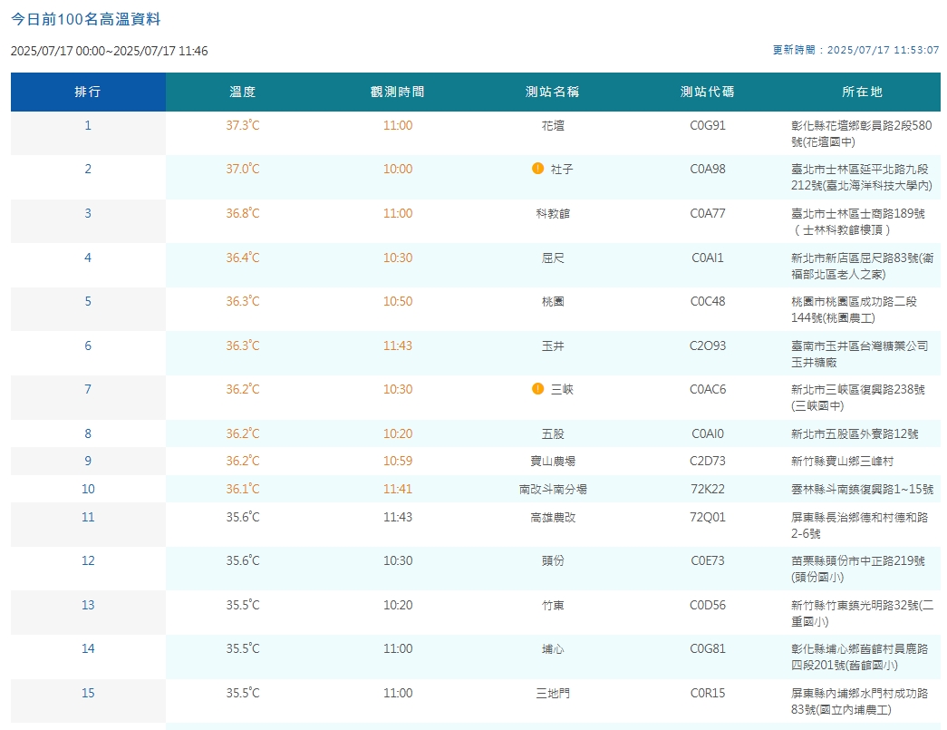Click observation time 10:50

(x=398, y=302)
